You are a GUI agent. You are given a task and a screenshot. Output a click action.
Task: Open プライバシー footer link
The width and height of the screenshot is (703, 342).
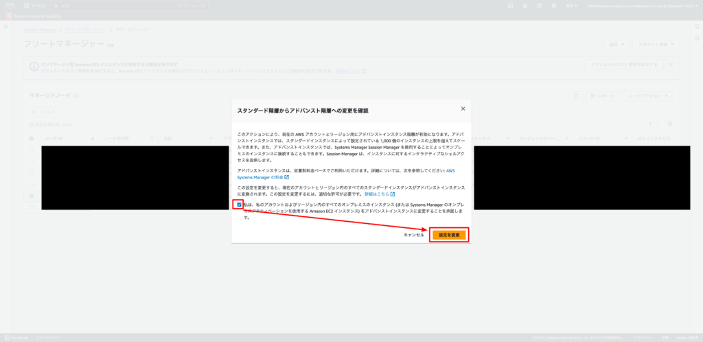[x=644, y=337]
